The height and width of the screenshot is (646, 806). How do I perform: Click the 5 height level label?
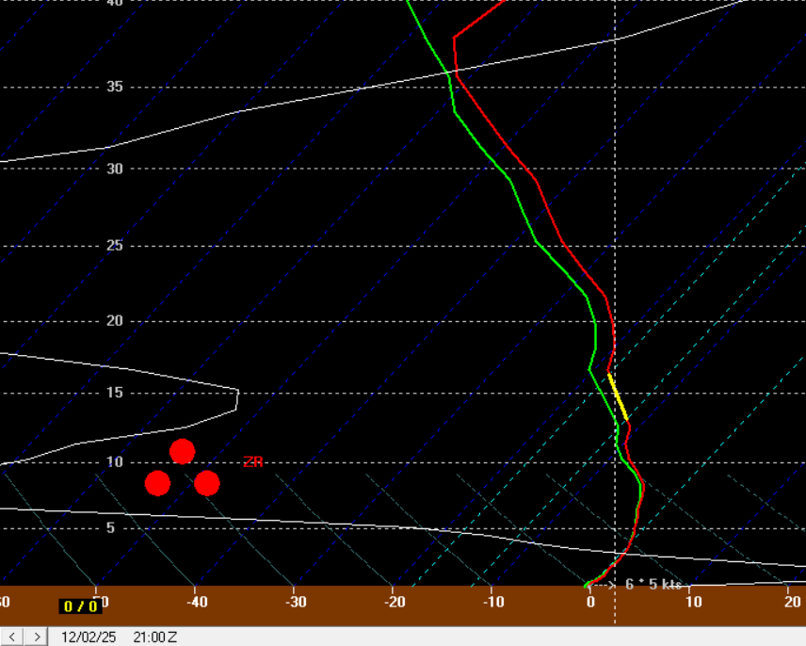coord(109,527)
